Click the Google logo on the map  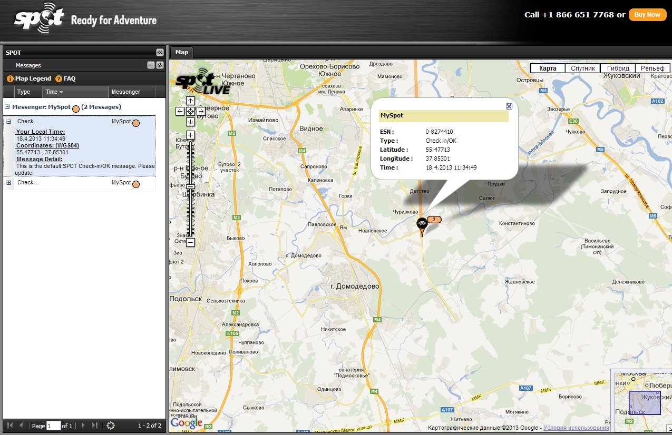pos(186,422)
